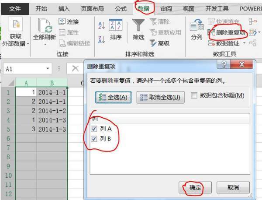Viewport: 262px width, 200px height.
Task: Click the relationships icon below what-if analysis
Action: 253,43
